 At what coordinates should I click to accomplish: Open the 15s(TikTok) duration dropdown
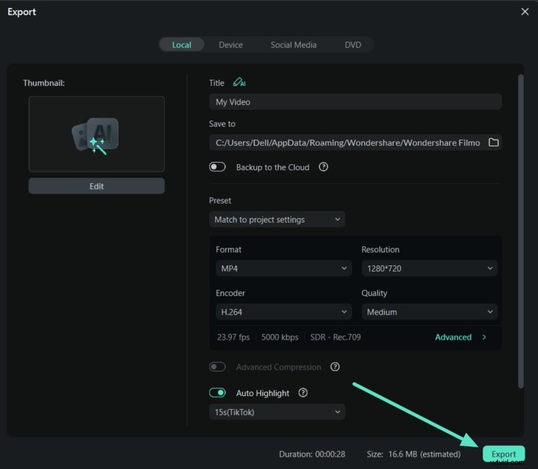click(276, 412)
